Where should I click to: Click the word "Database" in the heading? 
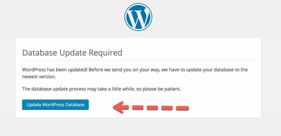39,53
